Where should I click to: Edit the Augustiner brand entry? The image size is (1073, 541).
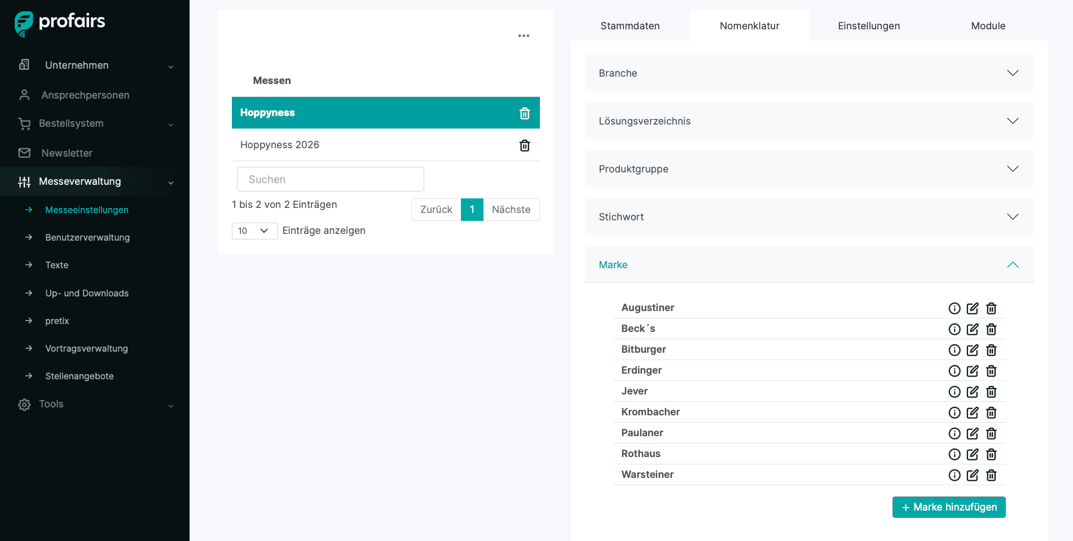[973, 308]
